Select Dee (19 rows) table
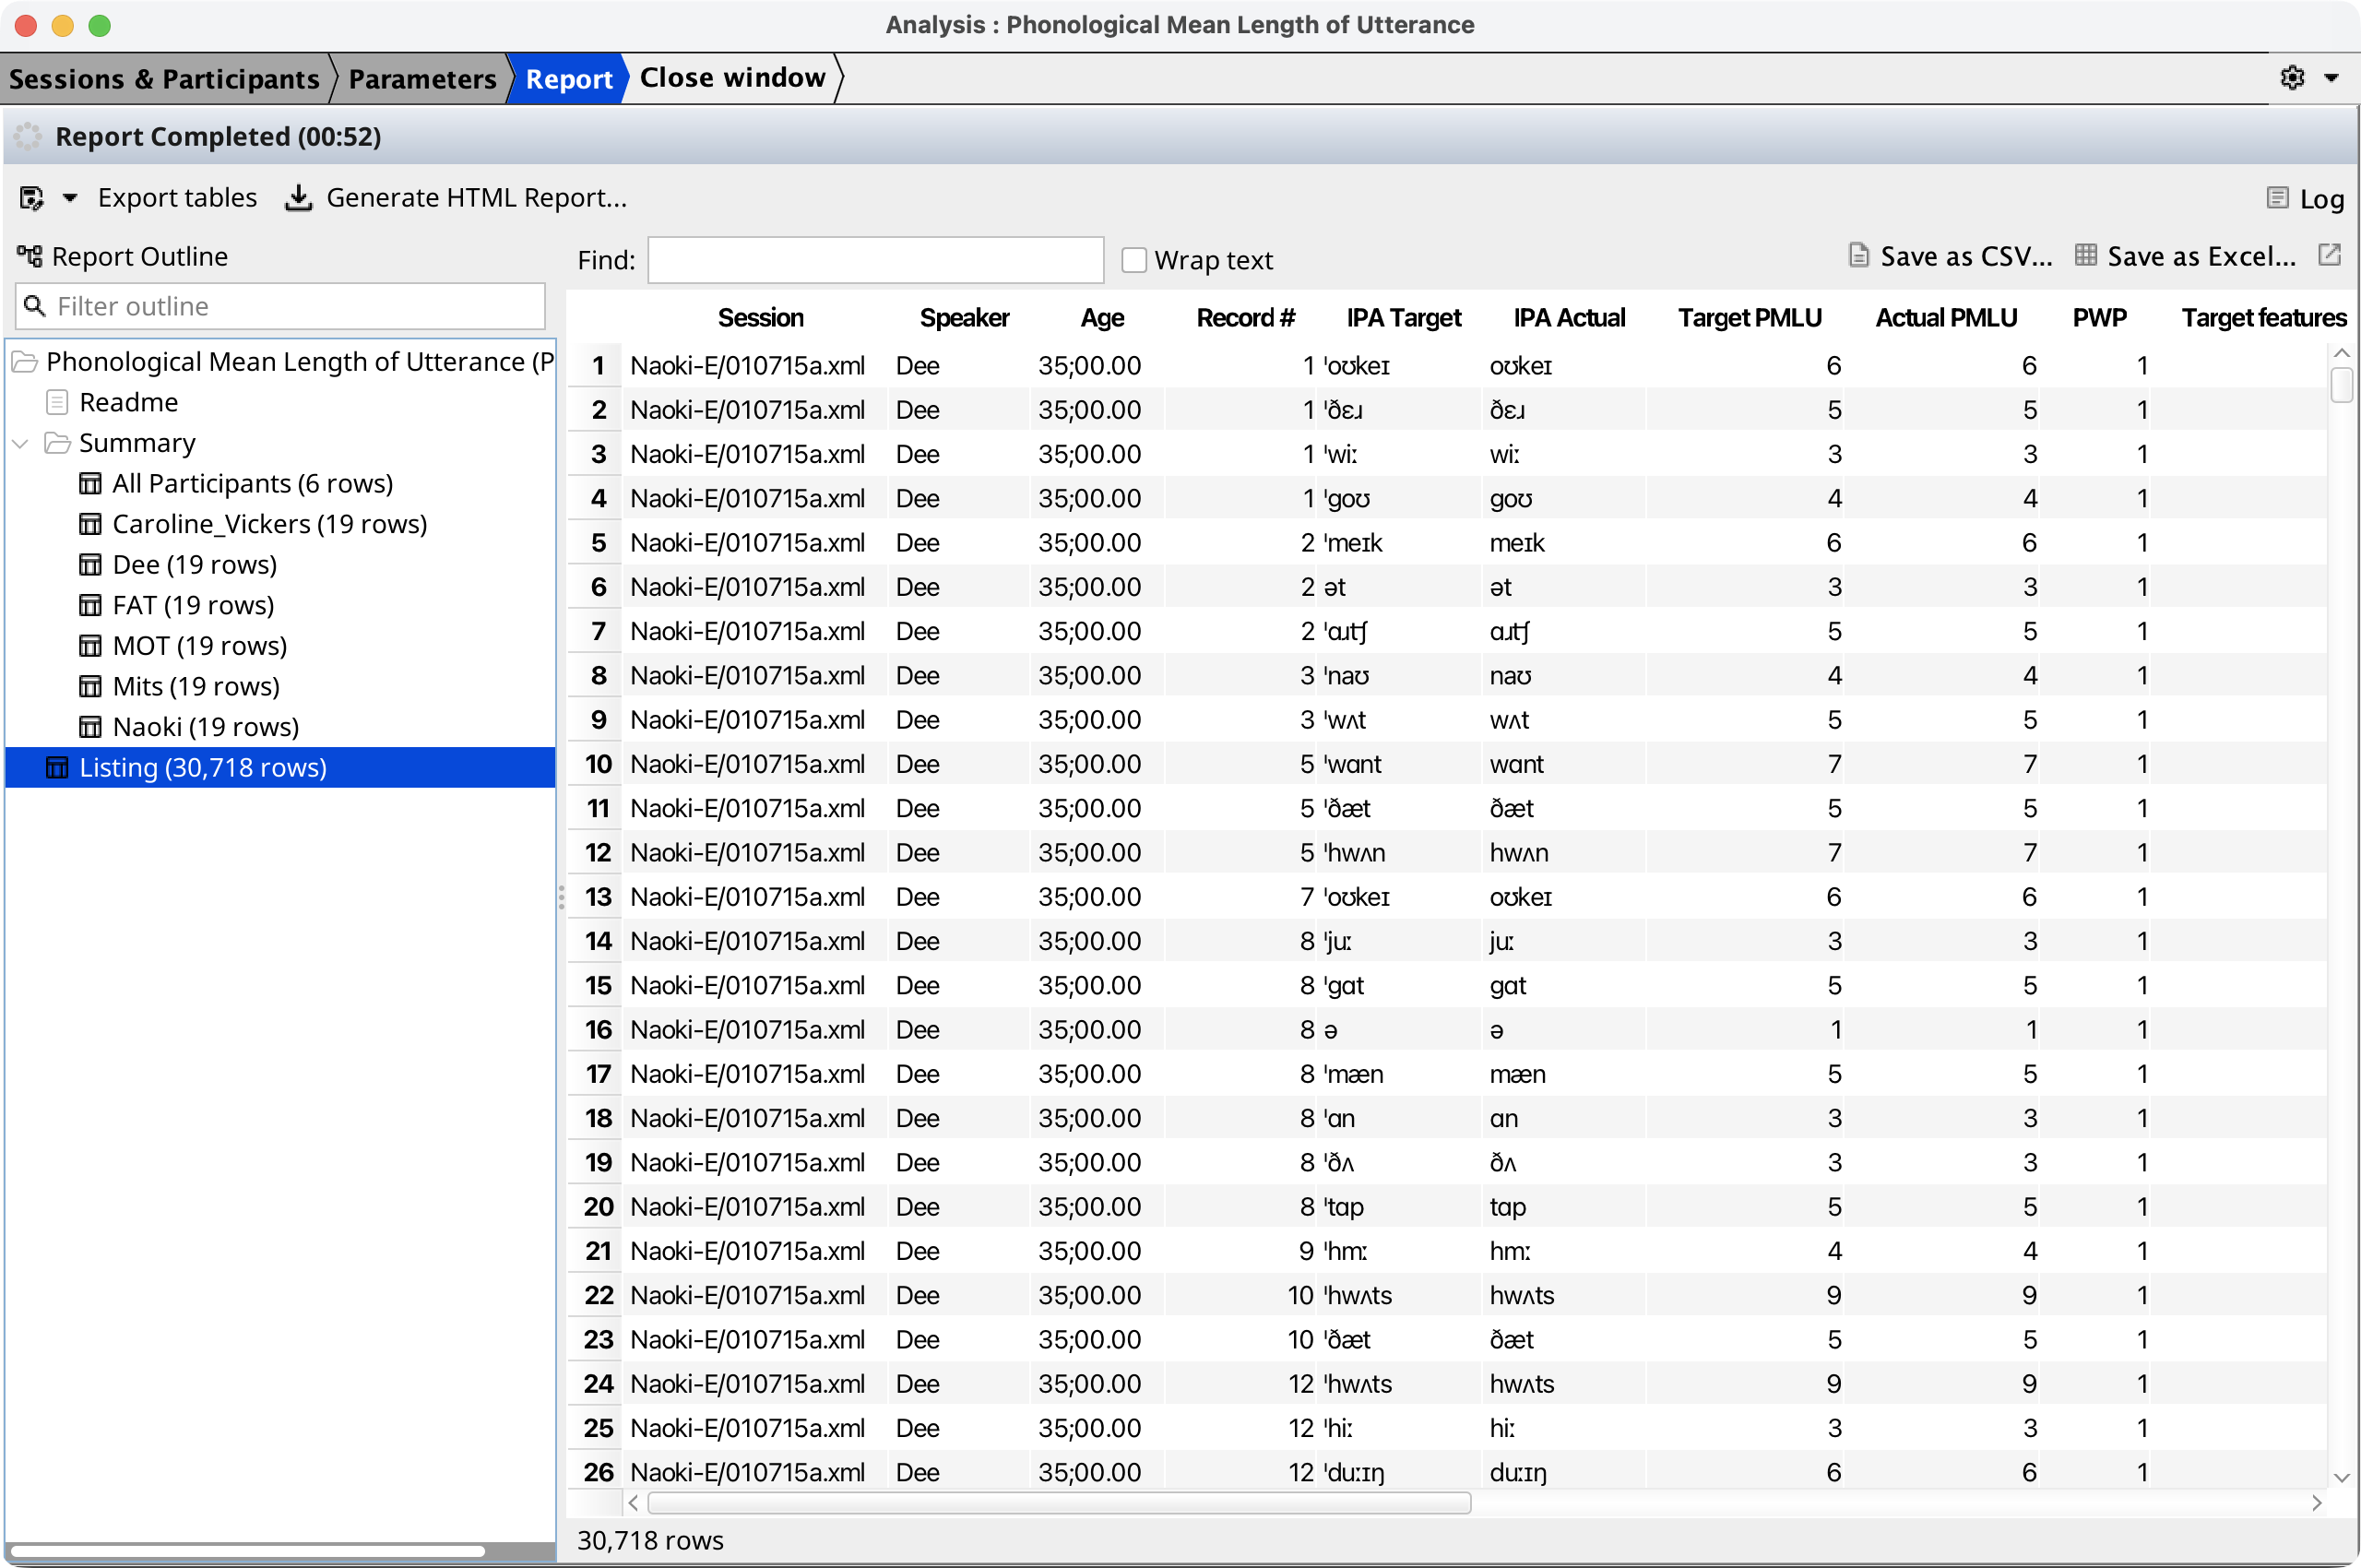Screen dimensions: 2361x1568 click(x=194, y=565)
